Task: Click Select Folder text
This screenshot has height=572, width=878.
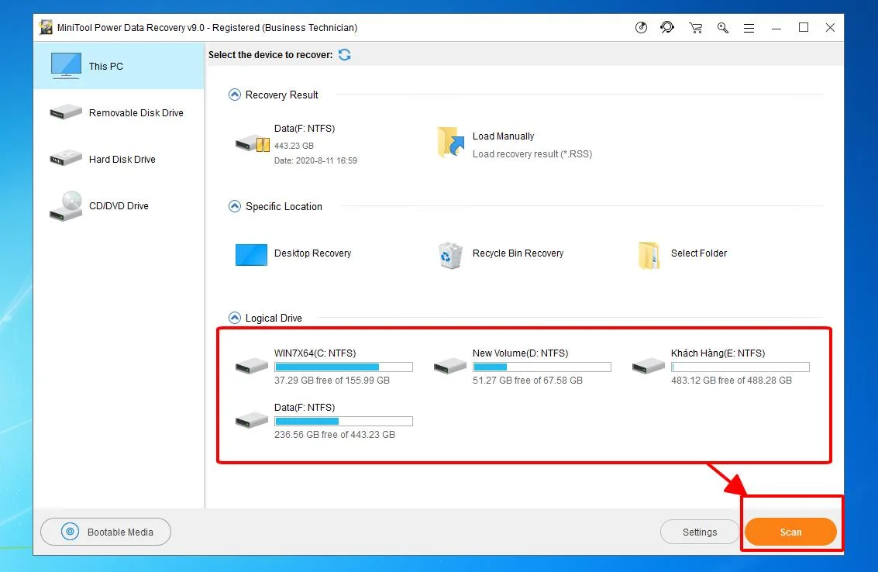Action: click(x=699, y=253)
